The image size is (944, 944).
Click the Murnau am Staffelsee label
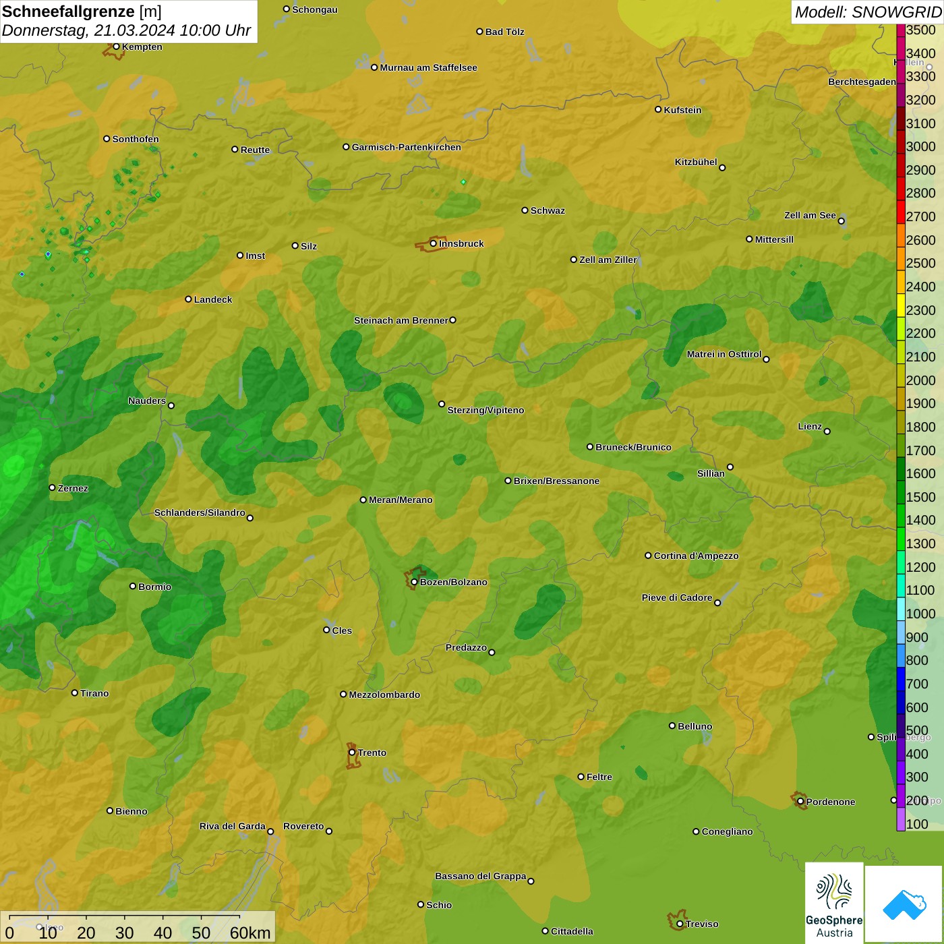click(x=428, y=67)
